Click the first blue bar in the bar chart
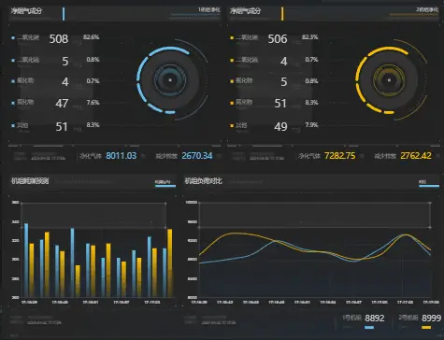This screenshot has height=340, width=444. 26,260
